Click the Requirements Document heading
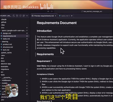Viewport: 113px width, 102px height. 57,23
